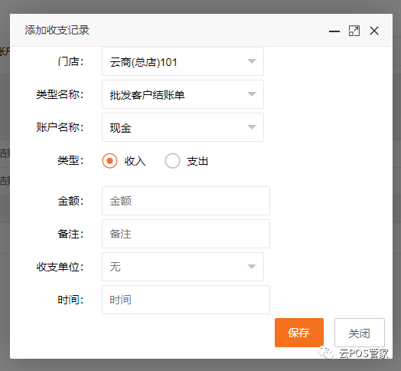
Task: Open the 收支单位 dropdown showing 无
Action: 183,267
